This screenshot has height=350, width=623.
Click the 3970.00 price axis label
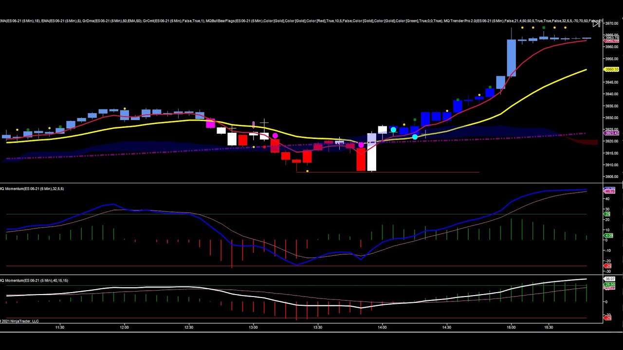[611, 23]
